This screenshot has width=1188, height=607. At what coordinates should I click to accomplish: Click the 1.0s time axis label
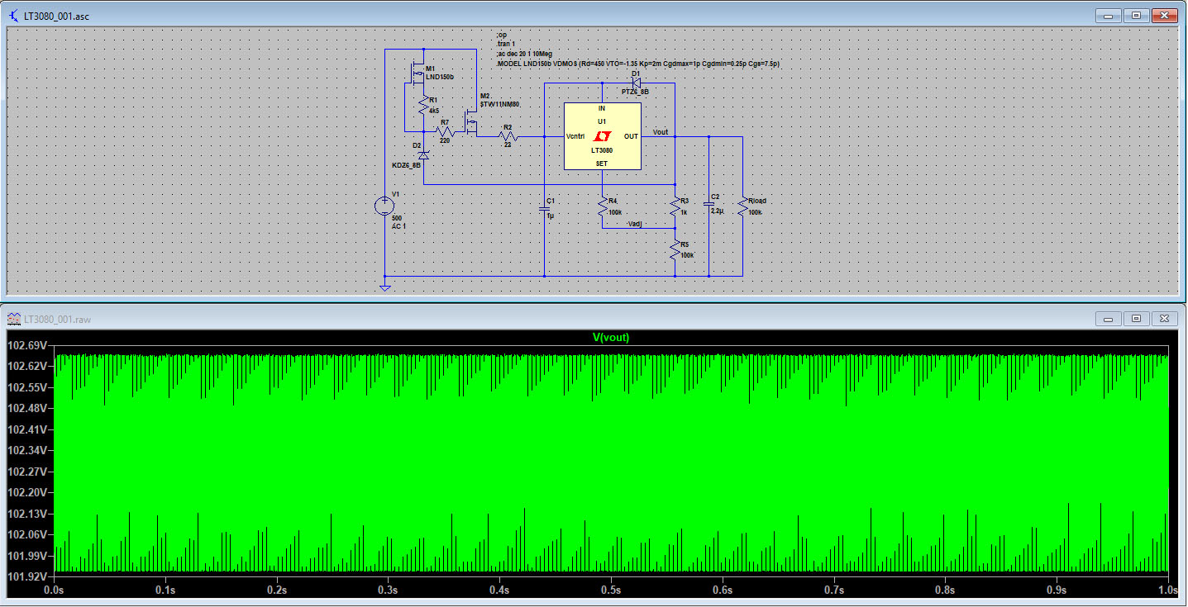(x=1167, y=590)
